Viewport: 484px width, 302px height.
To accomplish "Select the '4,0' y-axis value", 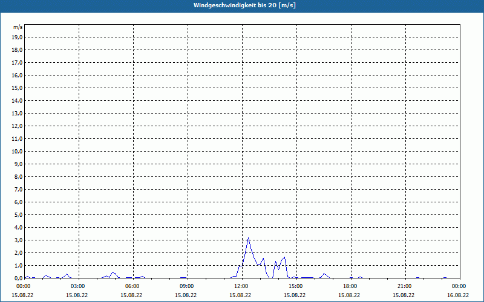I will (18, 227).
